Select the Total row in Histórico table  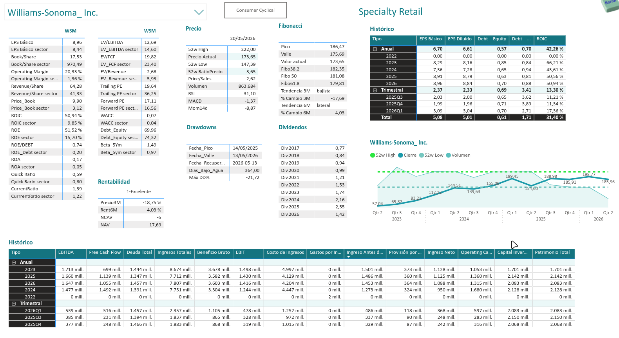[468, 117]
